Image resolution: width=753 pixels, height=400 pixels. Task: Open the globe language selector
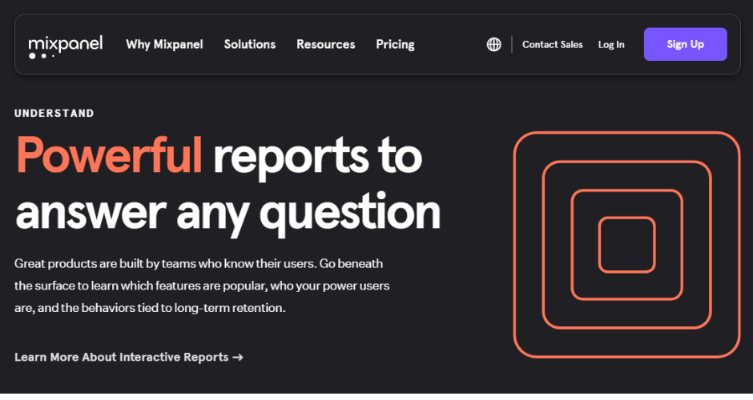[493, 45]
